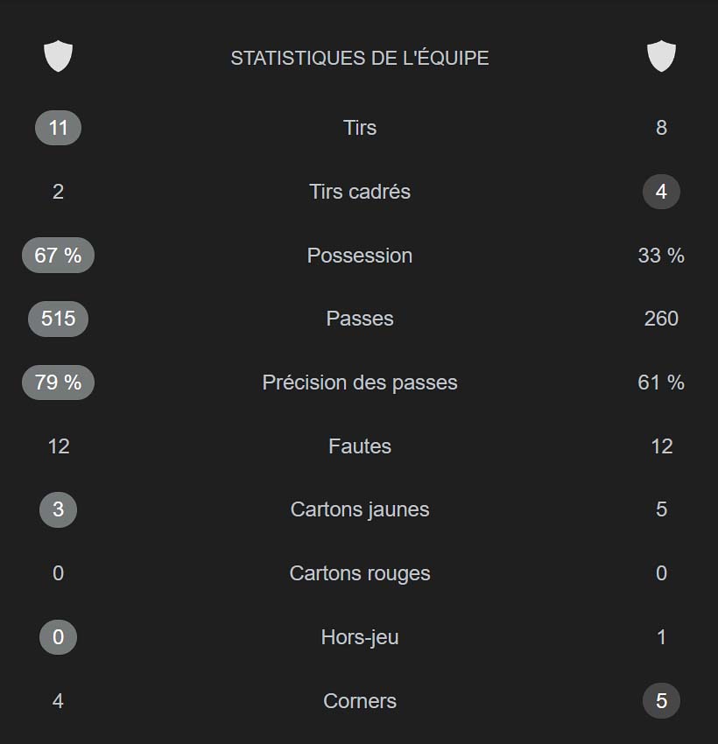Select the Tirs cadrés label
This screenshot has height=744, width=718.
tap(360, 192)
